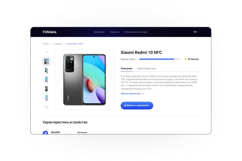242x161 pixels.
Task: Click 'Добавить к сравнению' button
Action: tap(137, 106)
